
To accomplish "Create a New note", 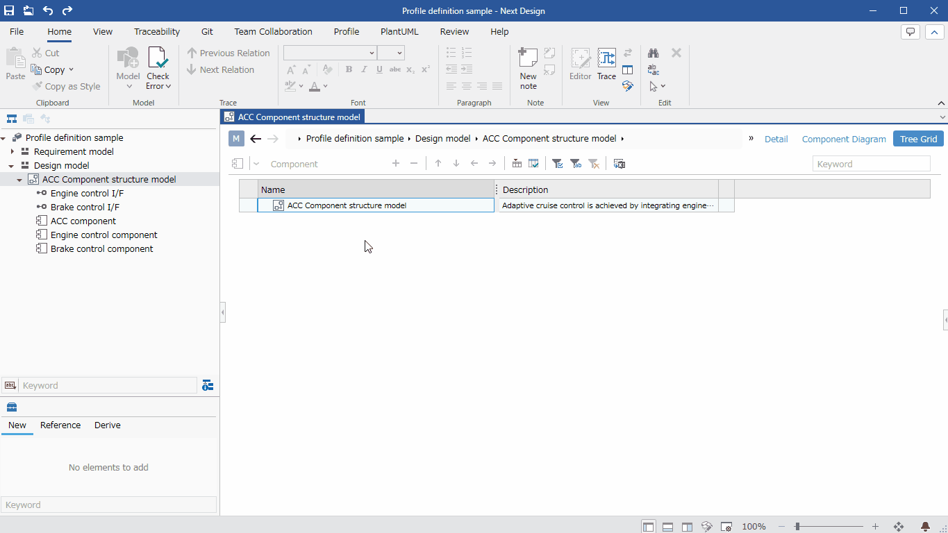I will point(529,68).
